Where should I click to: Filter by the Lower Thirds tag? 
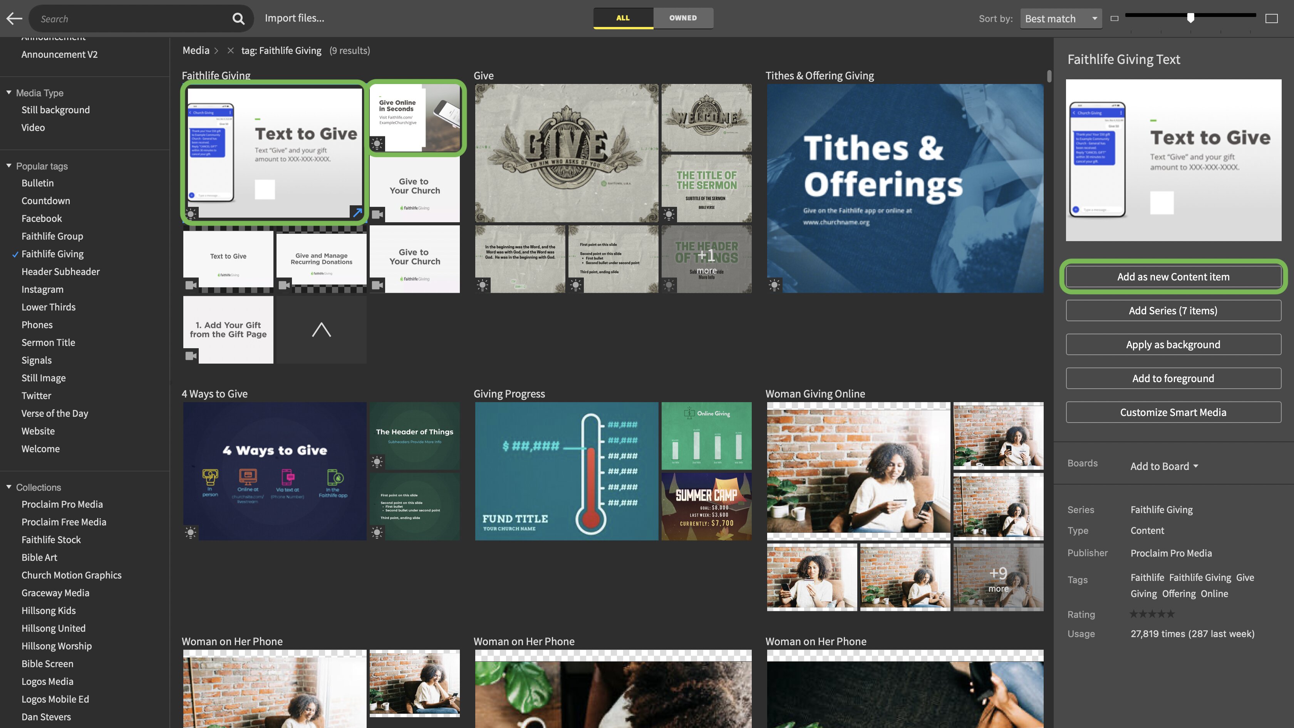tap(49, 307)
